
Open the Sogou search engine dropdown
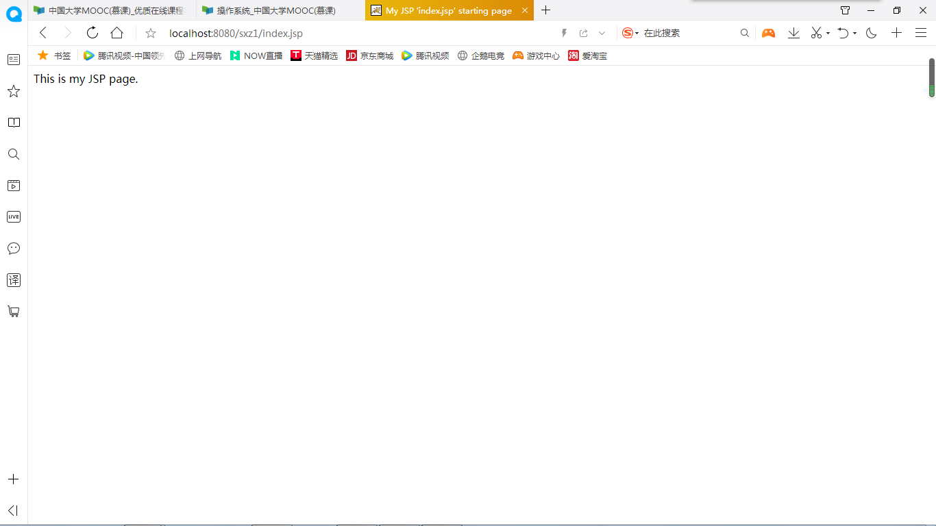(630, 33)
